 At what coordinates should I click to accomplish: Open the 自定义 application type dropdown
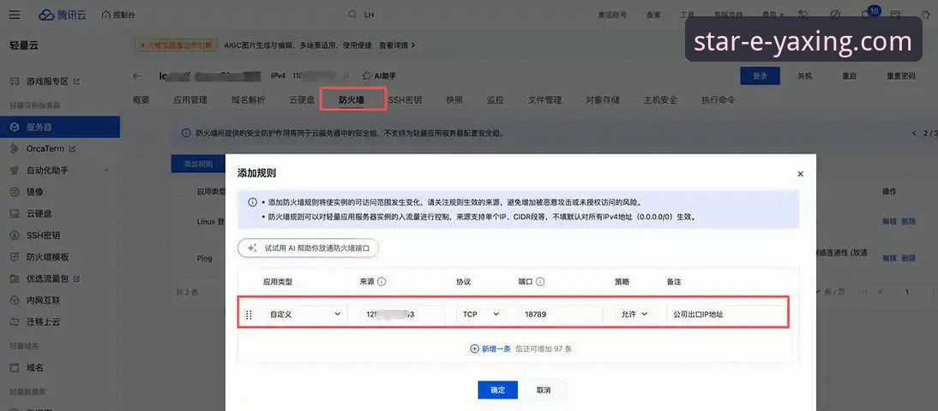tap(304, 314)
